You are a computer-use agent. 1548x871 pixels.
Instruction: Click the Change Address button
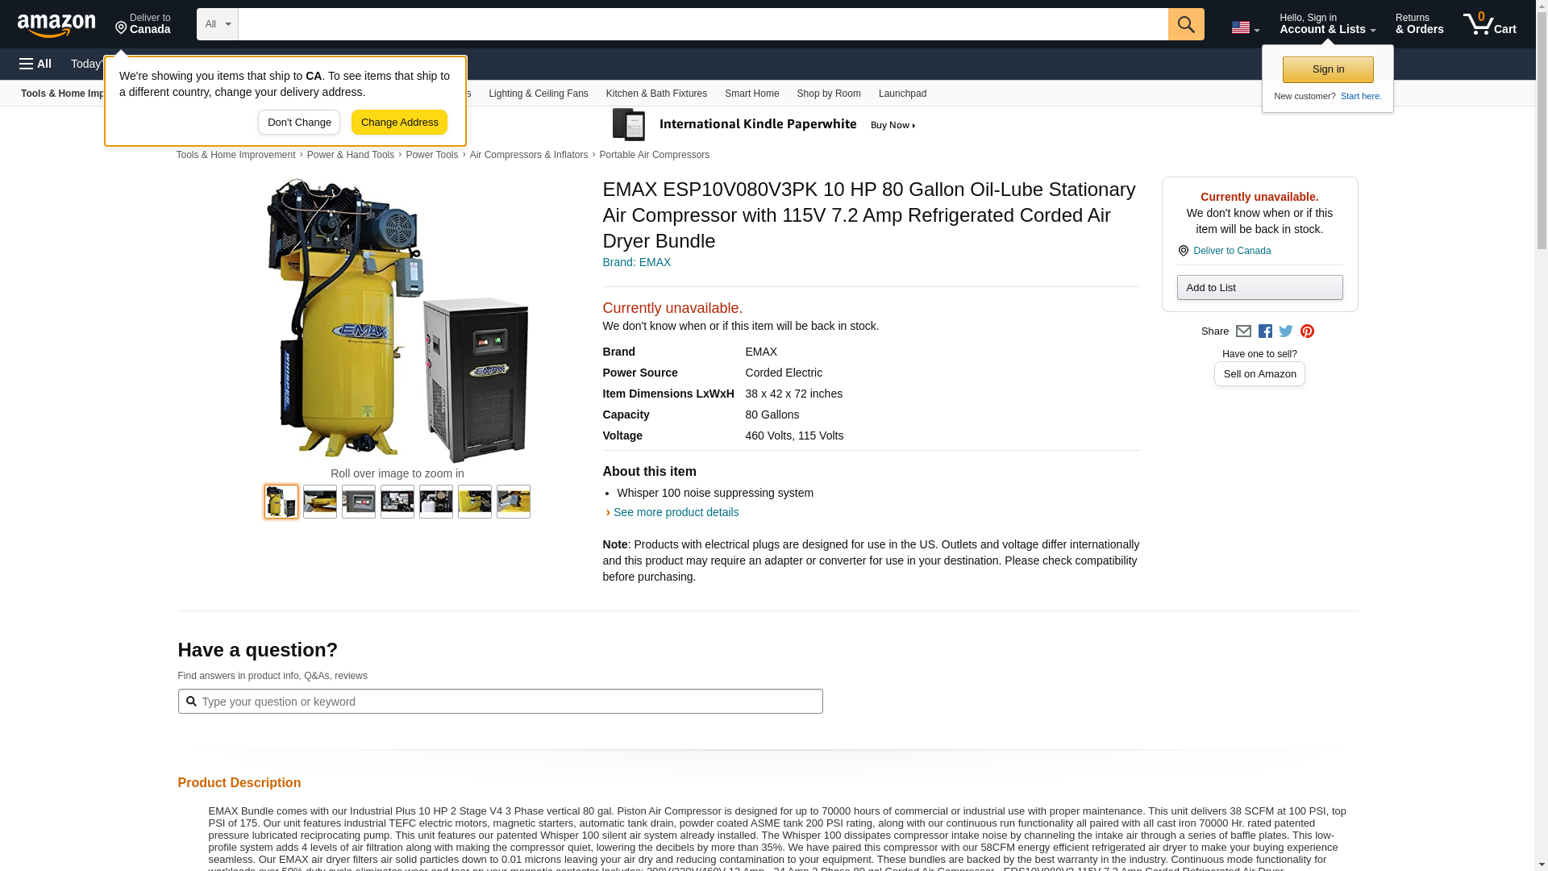point(399,123)
